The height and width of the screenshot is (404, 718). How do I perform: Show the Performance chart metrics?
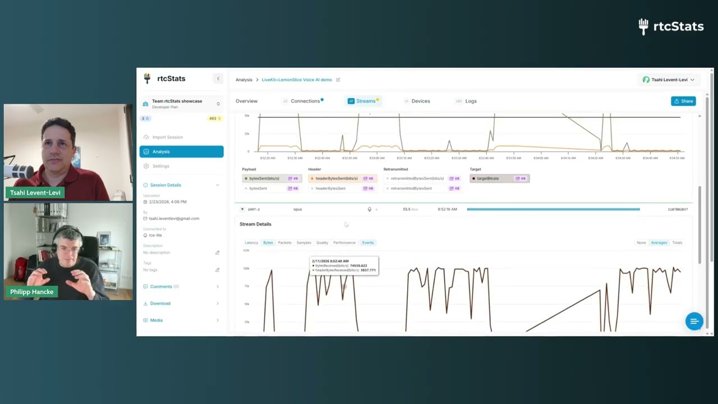click(x=344, y=243)
